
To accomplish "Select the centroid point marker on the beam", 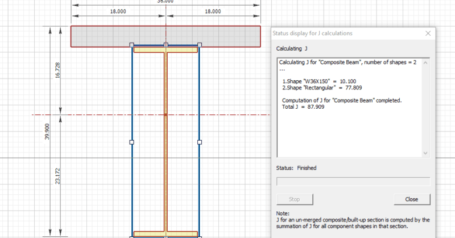I will [166, 115].
